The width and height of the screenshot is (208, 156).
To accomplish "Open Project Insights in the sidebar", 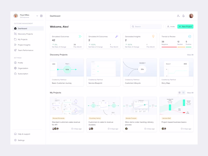I will tap(25, 45).
